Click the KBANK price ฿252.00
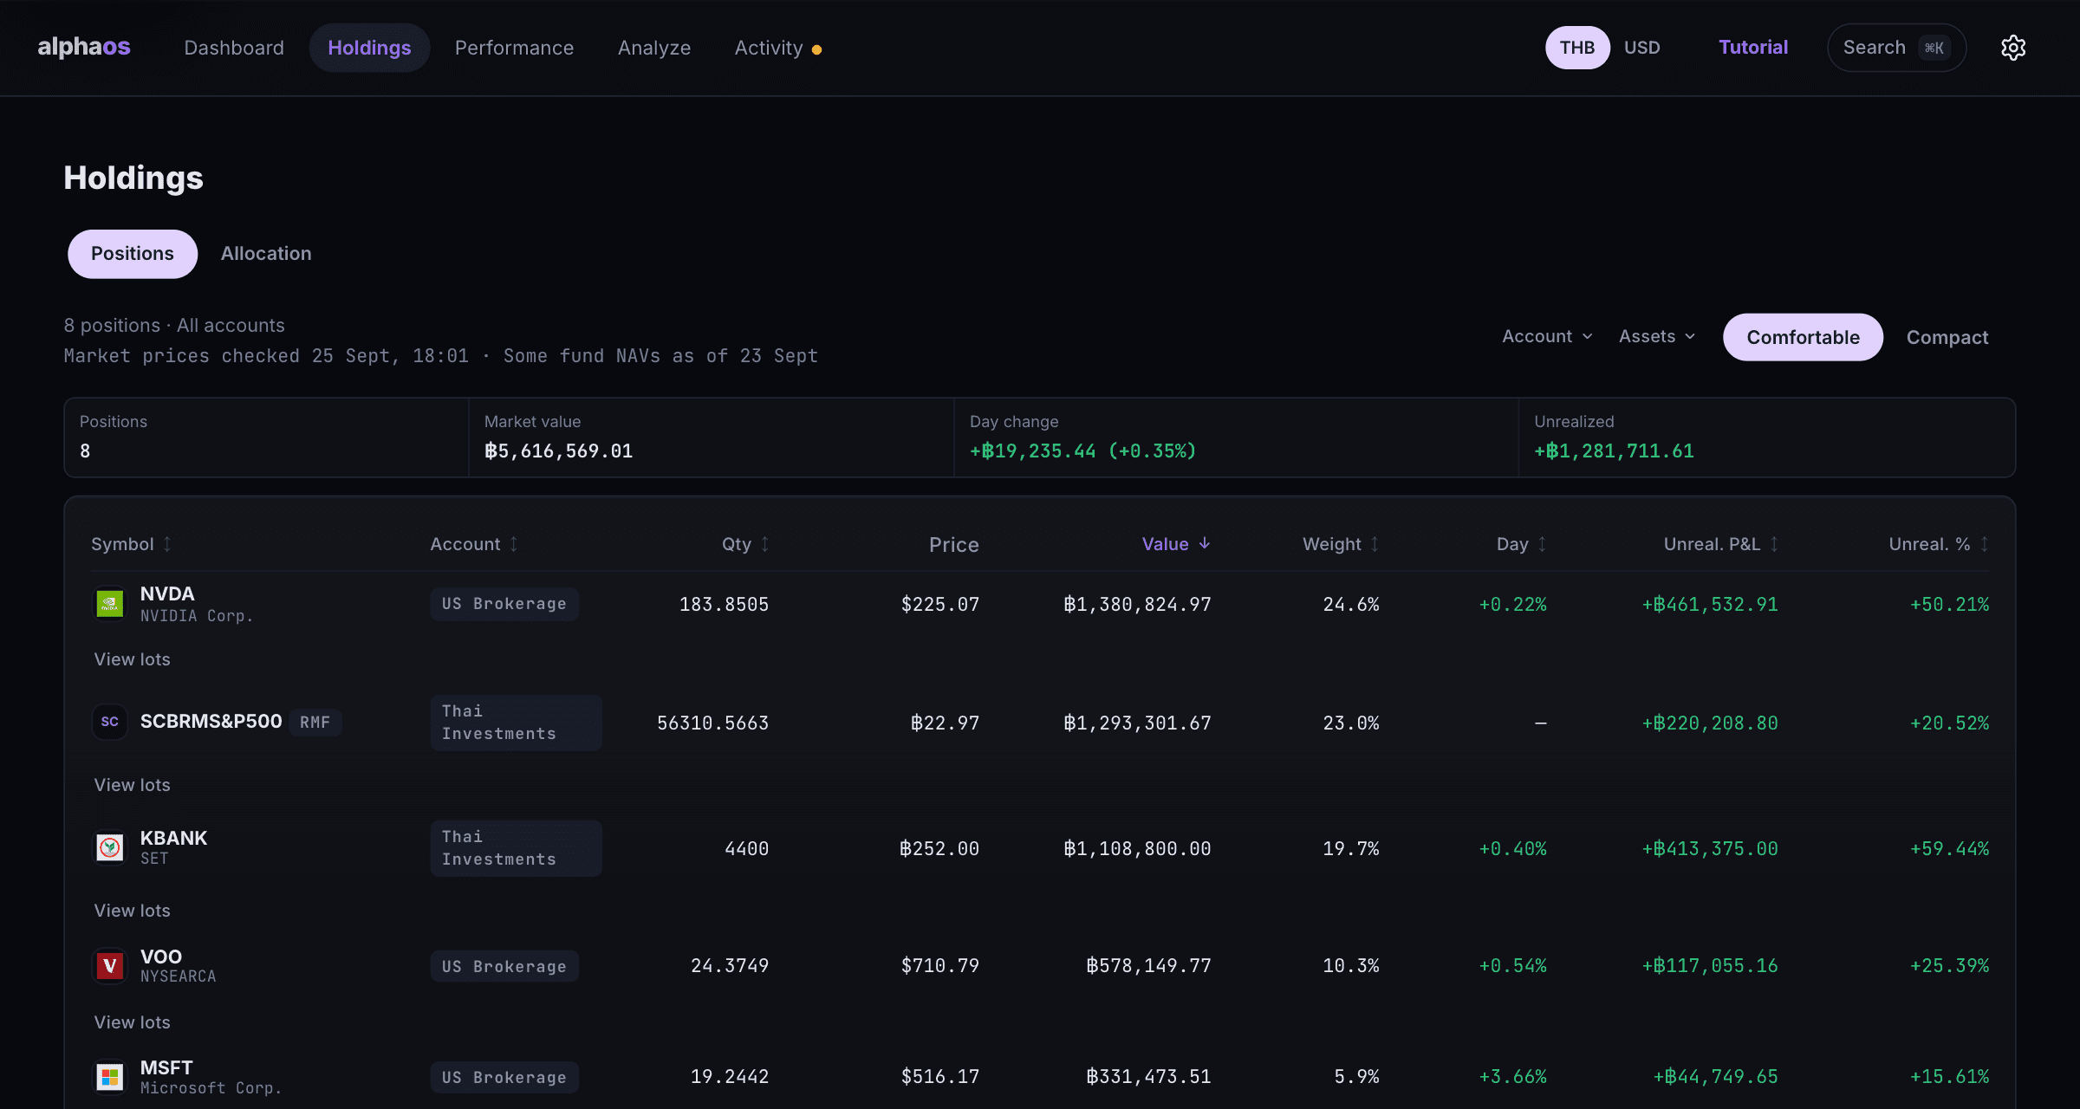This screenshot has height=1109, width=2080. tap(939, 848)
